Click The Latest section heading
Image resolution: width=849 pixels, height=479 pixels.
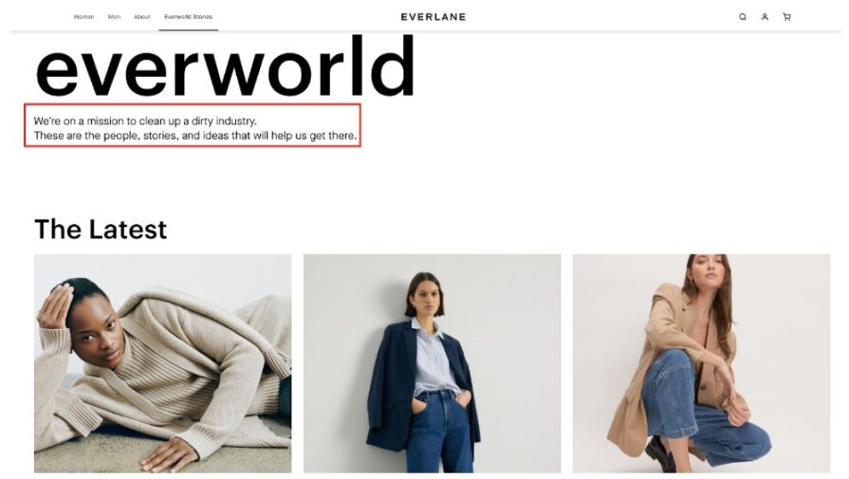tap(101, 229)
